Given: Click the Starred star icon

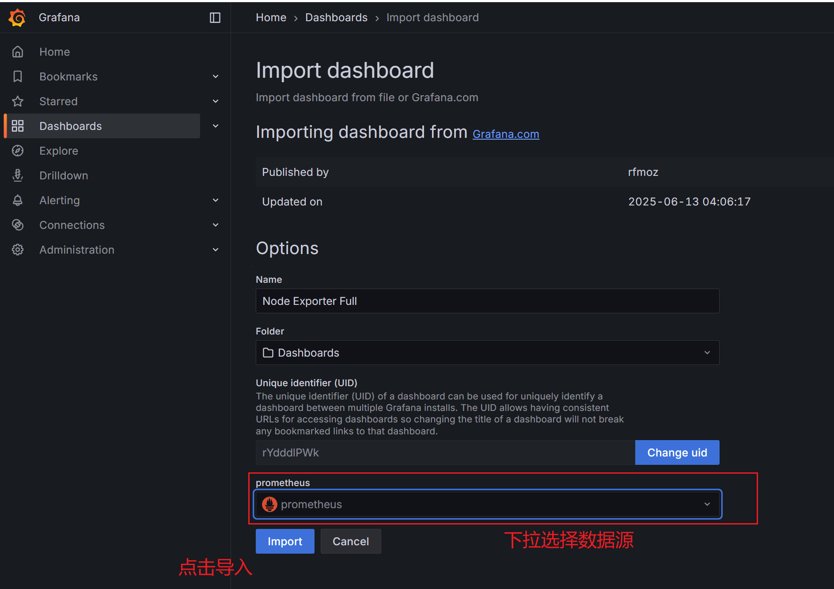Looking at the screenshot, I should [x=18, y=101].
